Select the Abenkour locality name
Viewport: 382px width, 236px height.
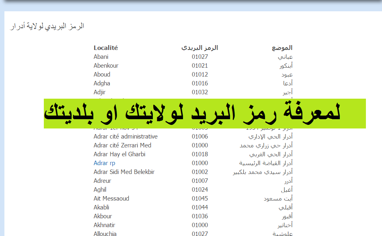(106, 66)
